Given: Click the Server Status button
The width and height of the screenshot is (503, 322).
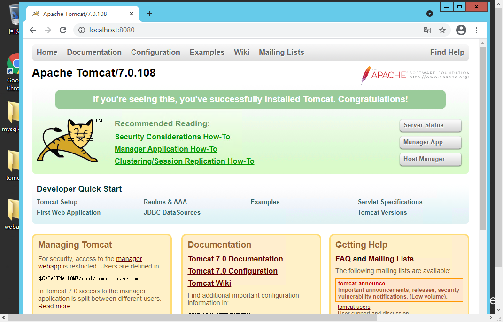Looking at the screenshot, I should [431, 125].
